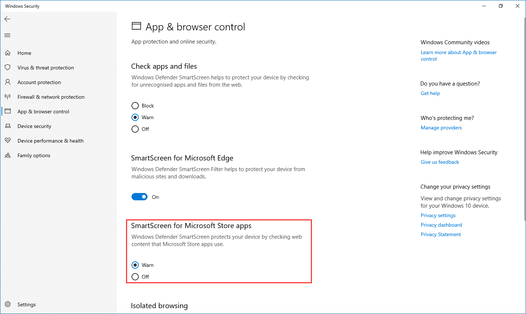Open the Device performance & health heart icon
This screenshot has width=526, height=314.
(x=8, y=141)
